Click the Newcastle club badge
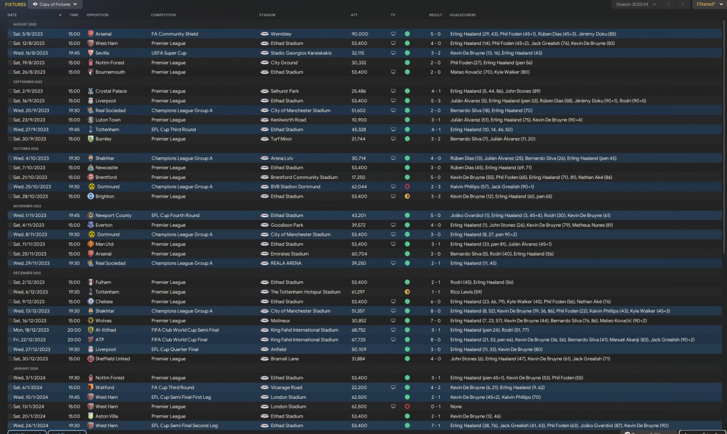727x434 pixels. tap(91, 168)
